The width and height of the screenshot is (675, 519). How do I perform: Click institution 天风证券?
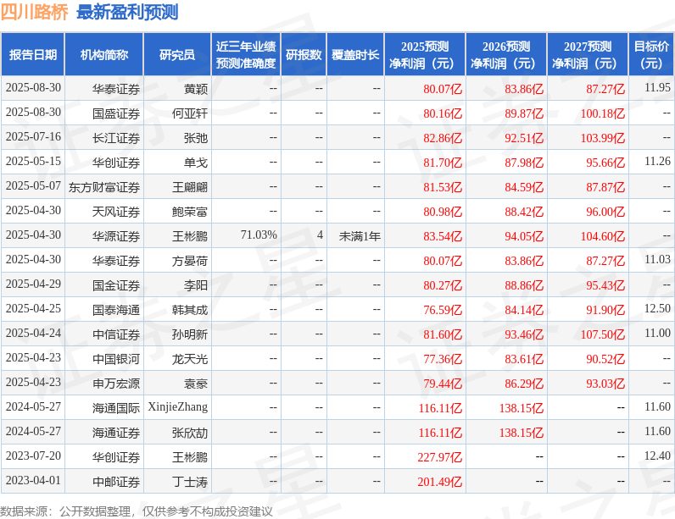click(x=116, y=212)
